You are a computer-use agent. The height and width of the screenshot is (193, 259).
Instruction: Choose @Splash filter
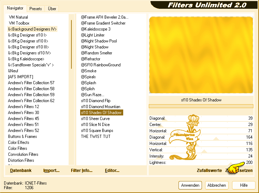point(89,83)
